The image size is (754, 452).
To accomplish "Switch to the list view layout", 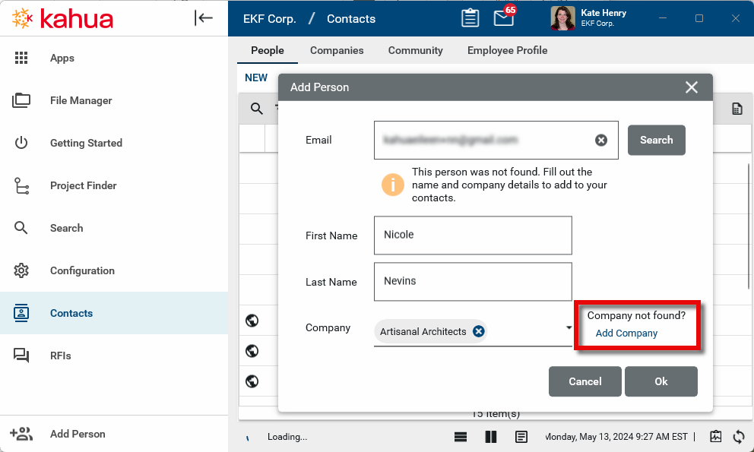I will point(461,437).
